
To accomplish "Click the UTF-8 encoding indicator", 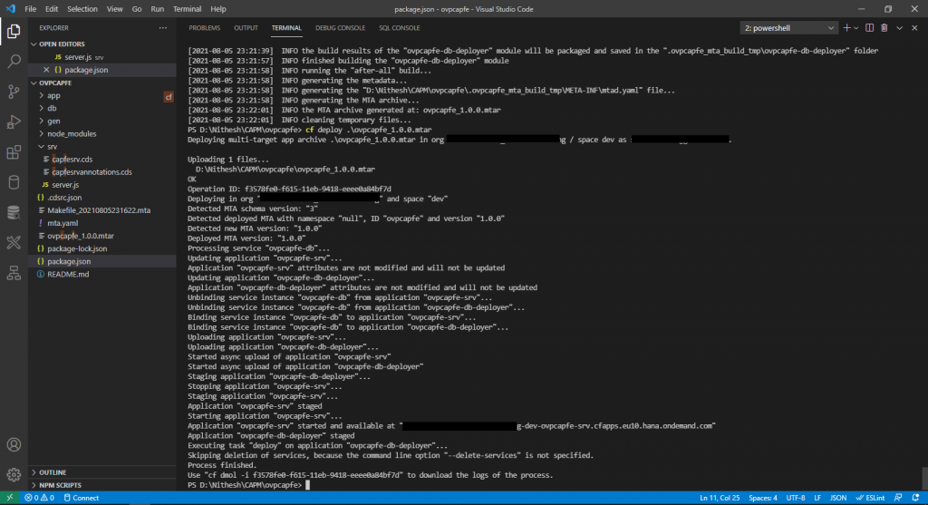I will [x=796, y=498].
